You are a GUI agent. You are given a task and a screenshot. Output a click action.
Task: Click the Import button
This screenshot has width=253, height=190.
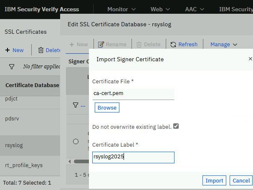click(214, 180)
